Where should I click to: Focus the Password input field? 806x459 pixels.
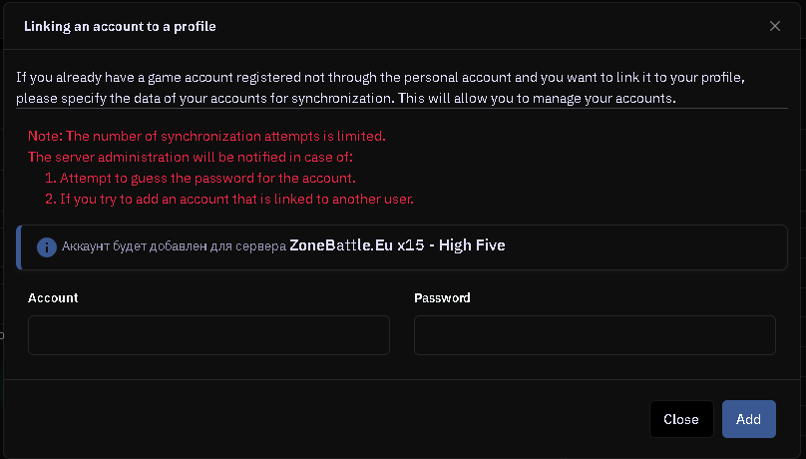tap(595, 335)
